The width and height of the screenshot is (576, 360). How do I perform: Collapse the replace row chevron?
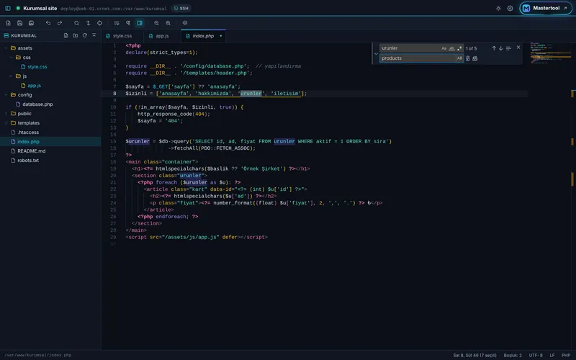coord(376,53)
